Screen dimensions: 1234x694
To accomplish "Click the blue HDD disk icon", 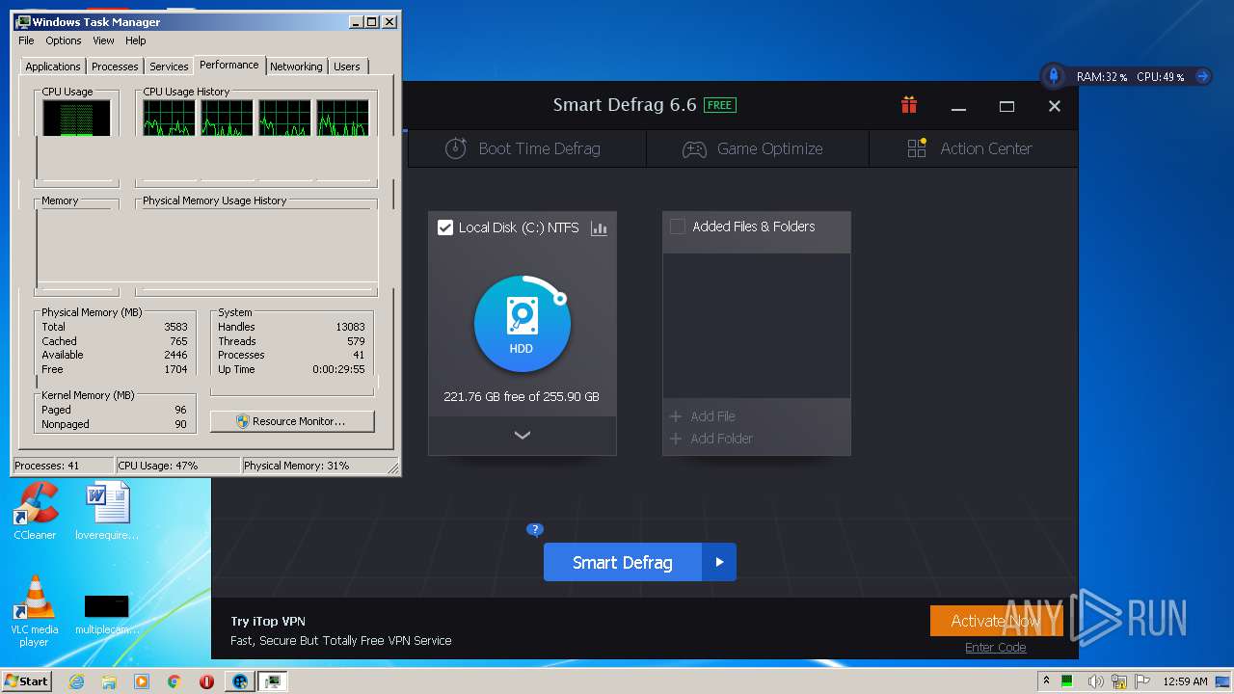I will coord(522,324).
